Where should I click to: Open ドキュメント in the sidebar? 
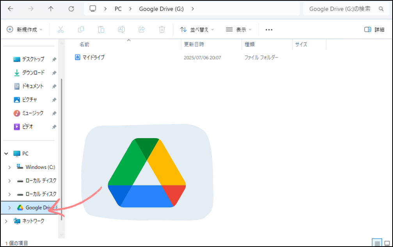32,86
